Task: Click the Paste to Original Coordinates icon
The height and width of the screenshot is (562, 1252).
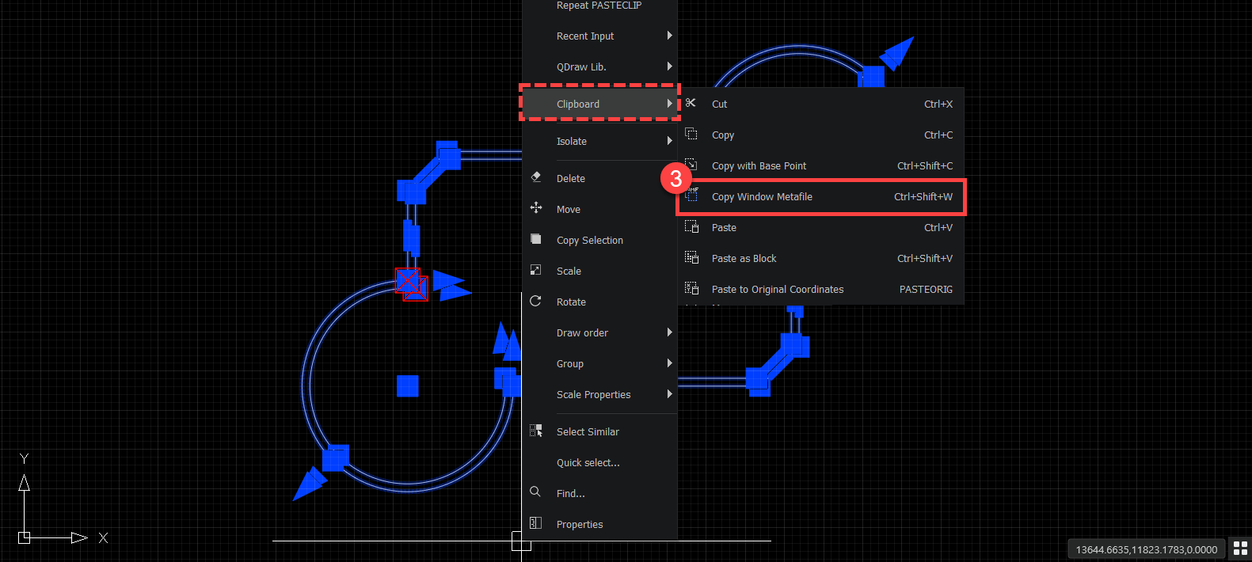Action: coord(691,288)
